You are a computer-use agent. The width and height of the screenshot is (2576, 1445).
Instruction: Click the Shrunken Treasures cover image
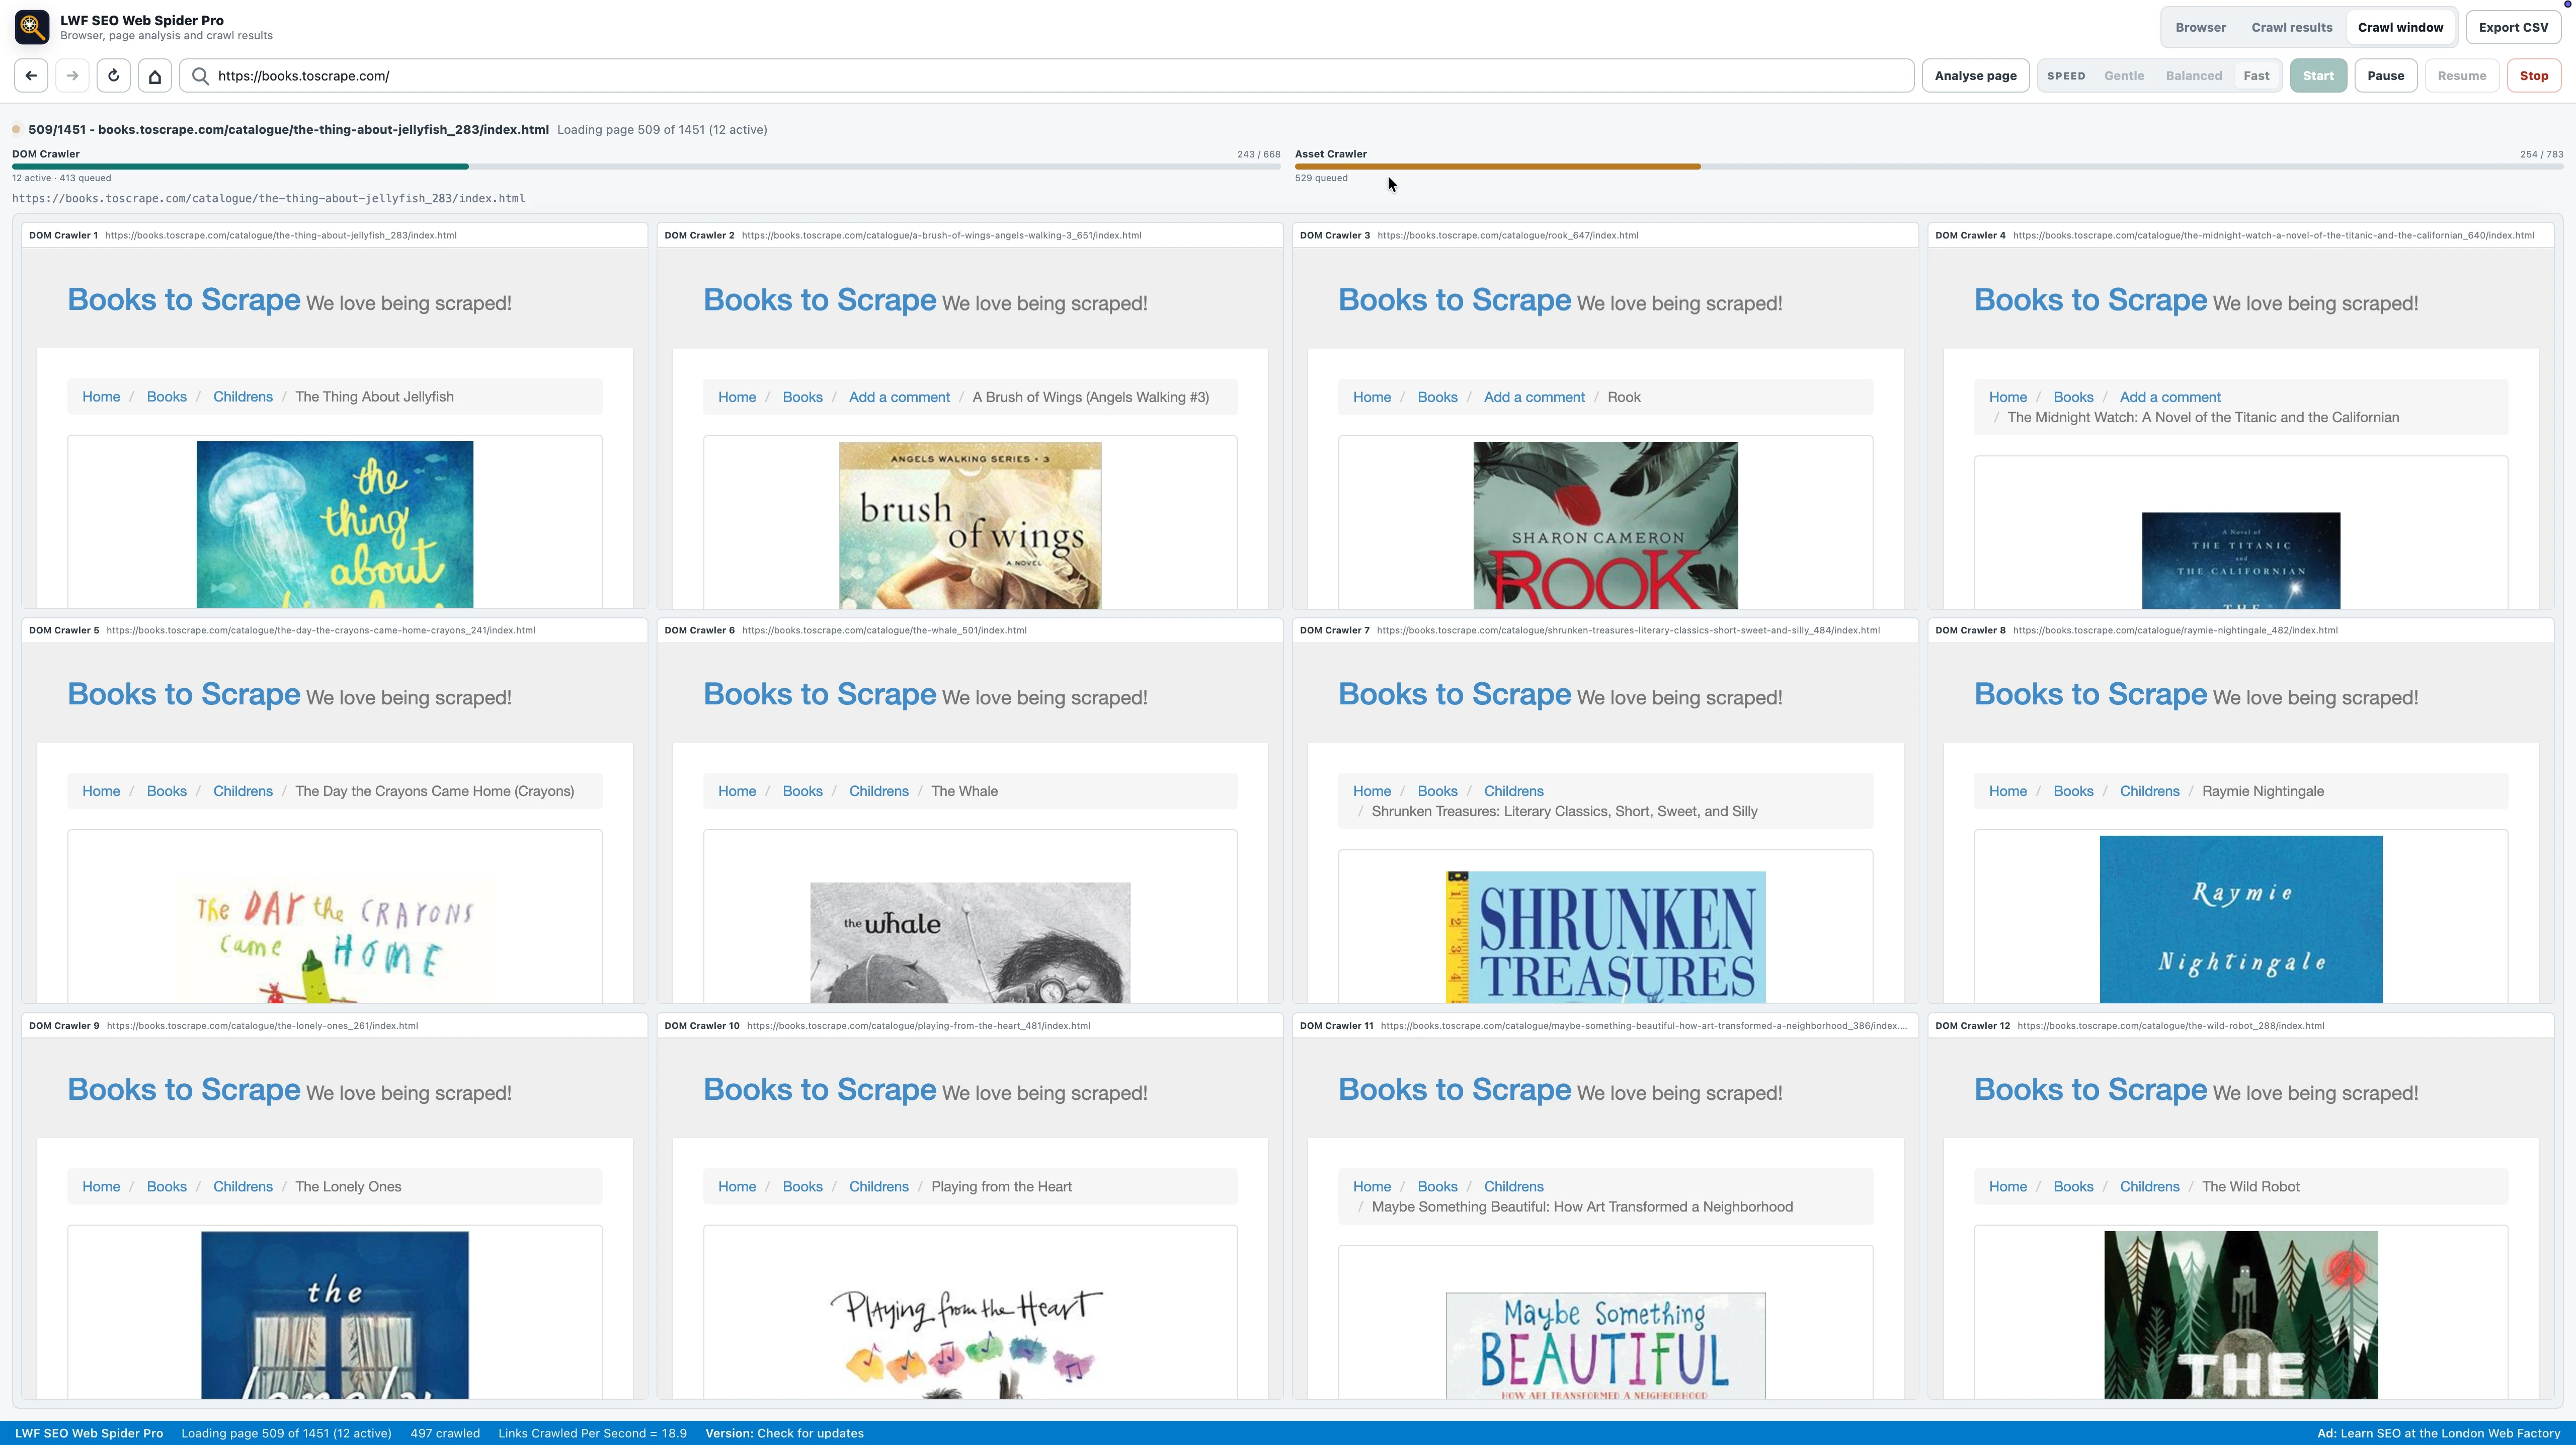1605,937
